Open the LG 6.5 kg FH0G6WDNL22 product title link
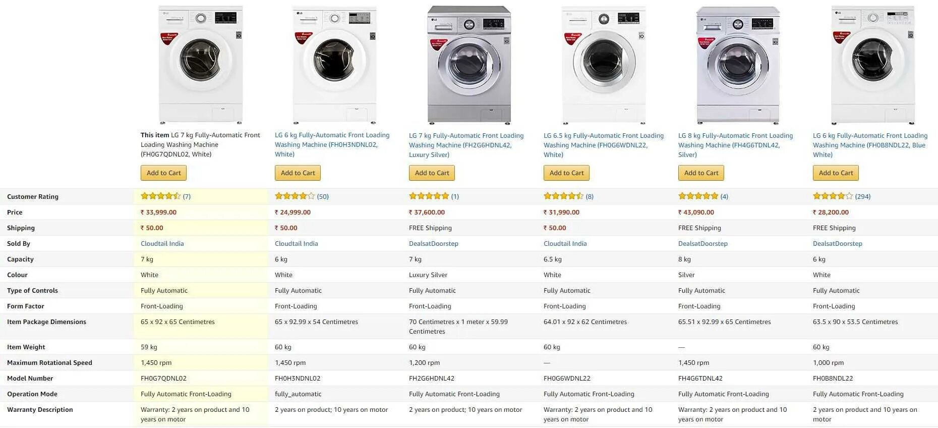Screen dimensions: 938x428 (603, 145)
